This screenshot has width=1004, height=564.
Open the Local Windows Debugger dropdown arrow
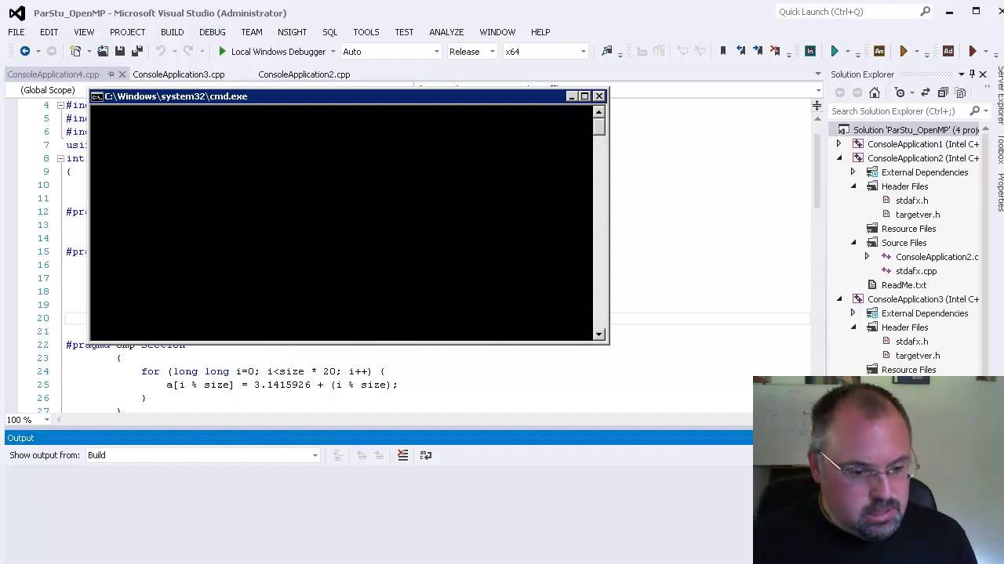[x=333, y=51]
